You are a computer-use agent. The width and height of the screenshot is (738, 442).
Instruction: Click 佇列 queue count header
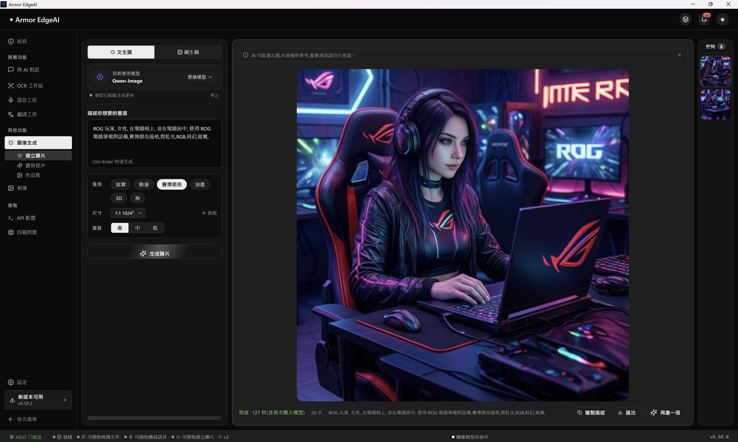pyautogui.click(x=715, y=47)
